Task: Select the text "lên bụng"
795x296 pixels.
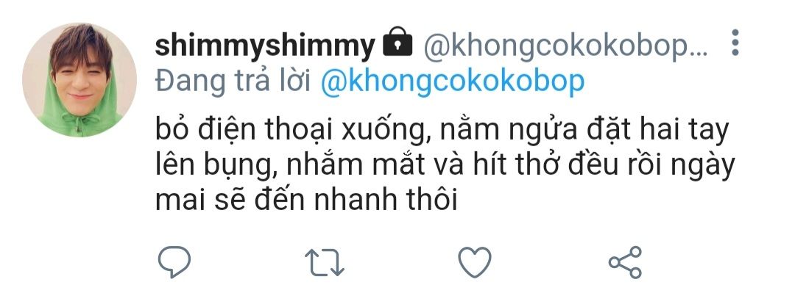Action: point(216,166)
